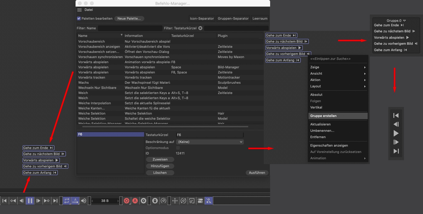
Task: Click the loop playback mode icon
Action: pos(67,201)
